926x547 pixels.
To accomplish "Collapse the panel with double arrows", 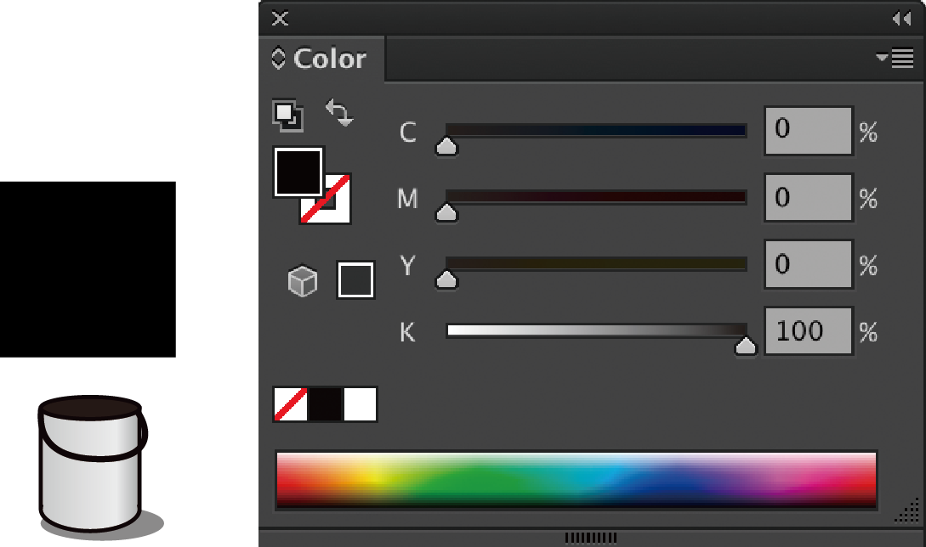I will [901, 19].
